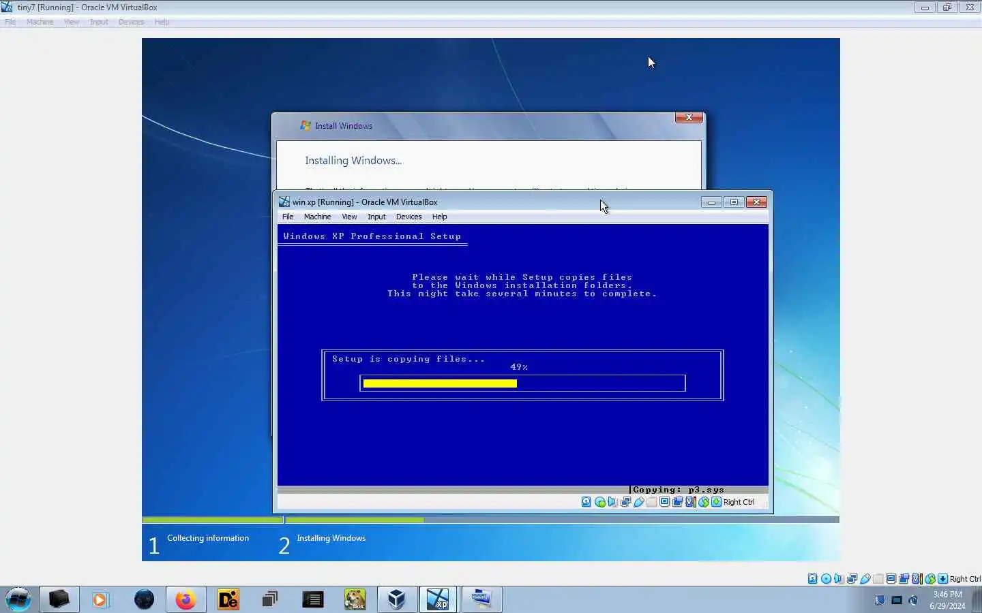This screenshot has width=982, height=613.
Task: Click display indicator in win xp status bar
Action: point(664,502)
